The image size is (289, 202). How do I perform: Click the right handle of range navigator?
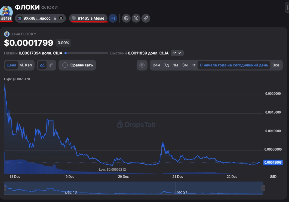coord(263,188)
